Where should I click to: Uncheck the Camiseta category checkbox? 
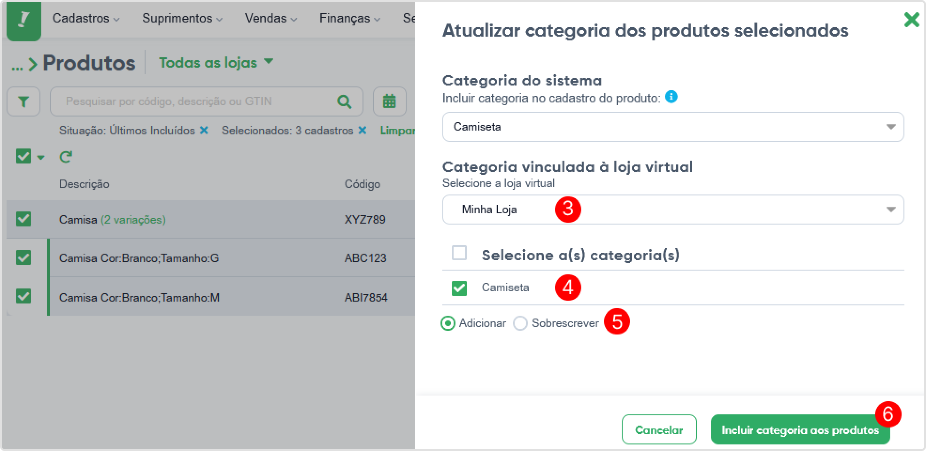459,288
